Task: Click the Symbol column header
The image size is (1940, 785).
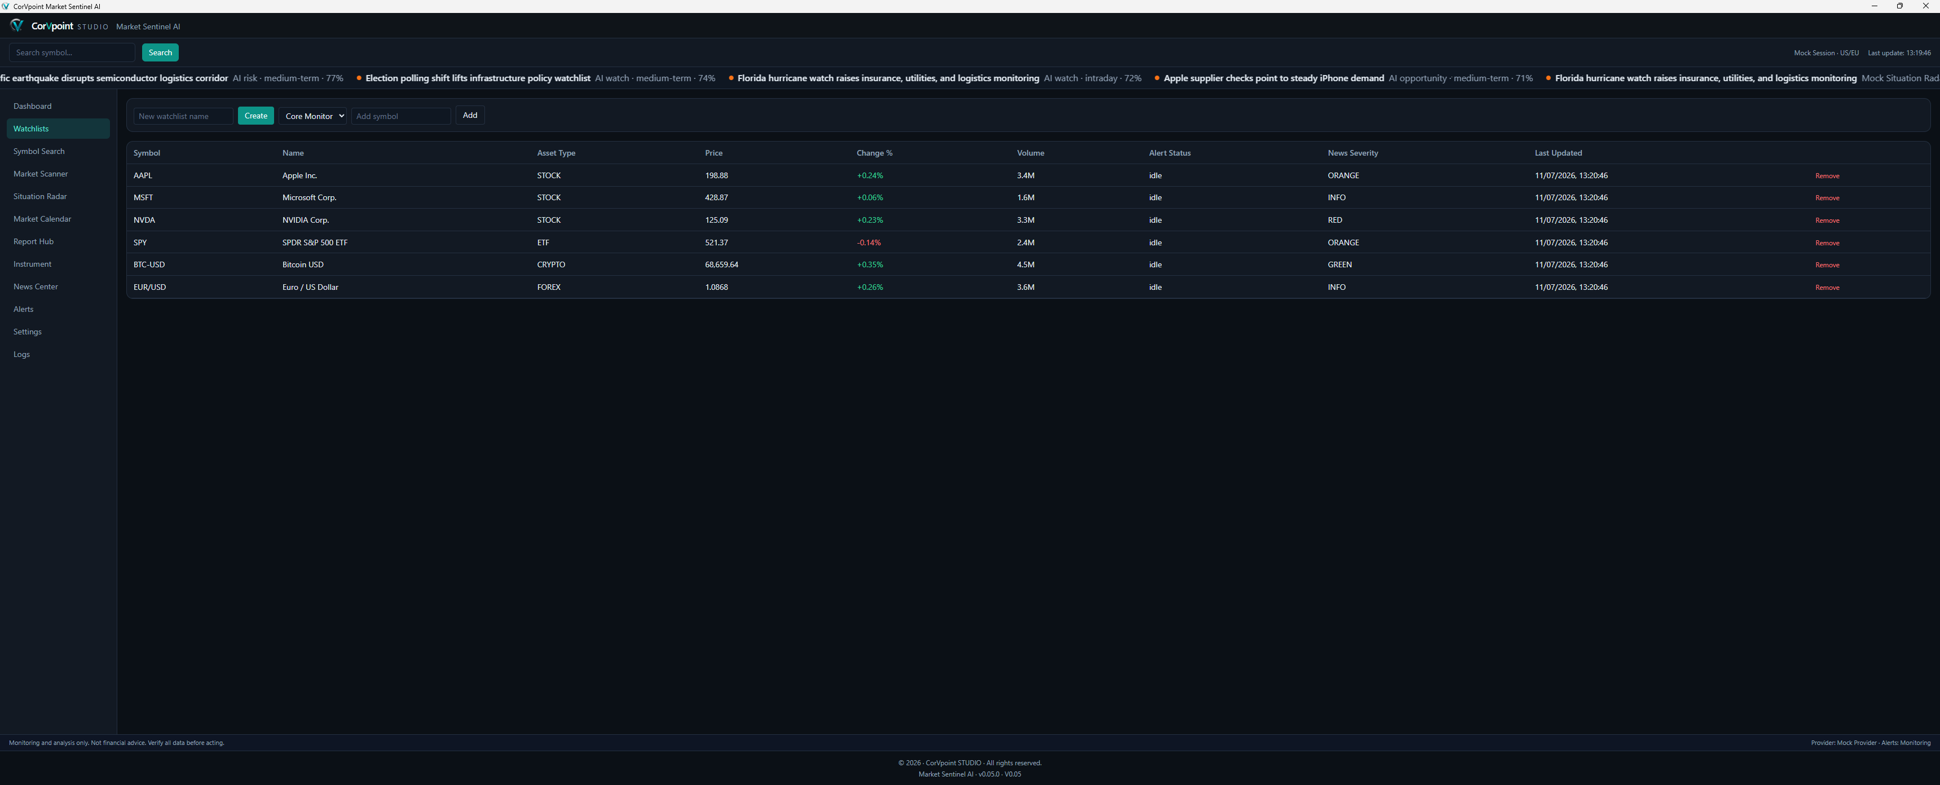Action: pos(147,153)
